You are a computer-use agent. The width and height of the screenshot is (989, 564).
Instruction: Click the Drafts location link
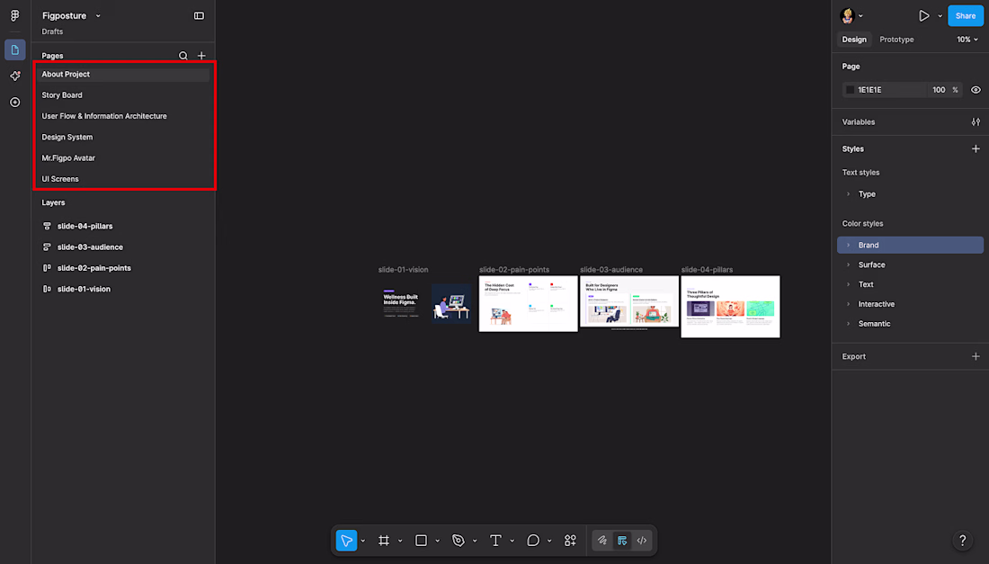[52, 31]
